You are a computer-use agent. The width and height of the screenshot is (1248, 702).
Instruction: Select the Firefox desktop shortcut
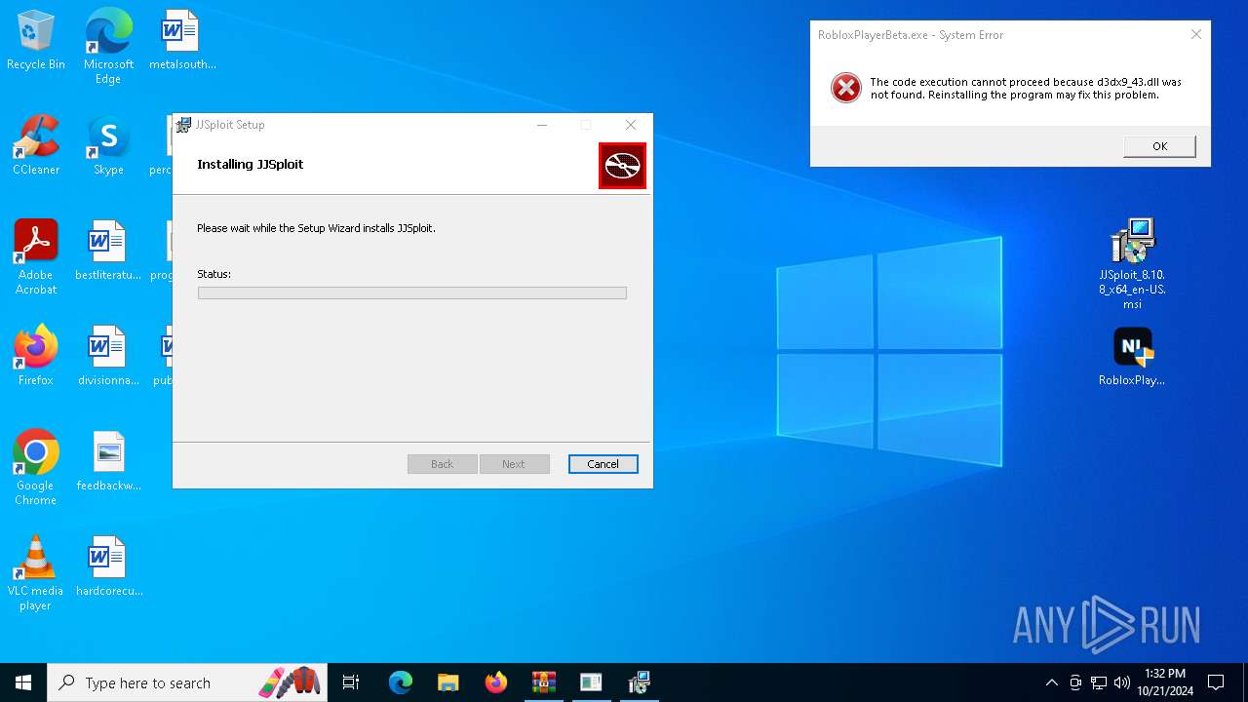(35, 356)
